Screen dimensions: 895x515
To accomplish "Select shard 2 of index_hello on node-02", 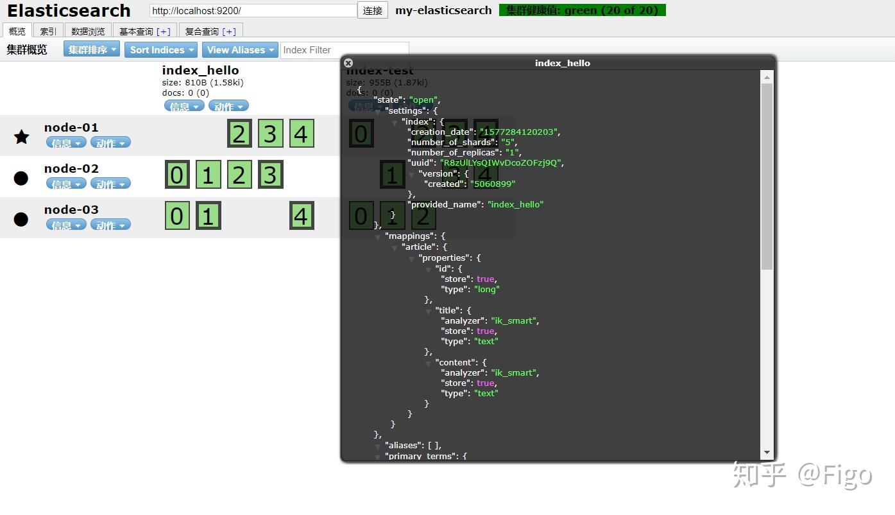I will pos(239,175).
